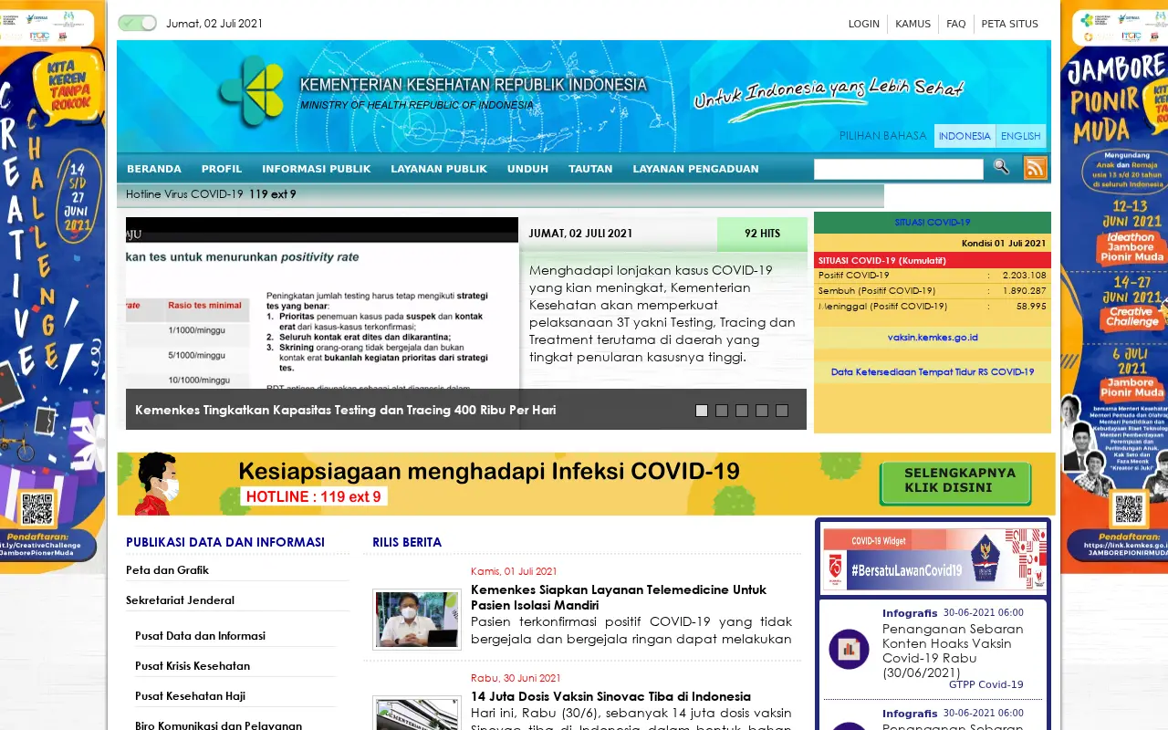Image resolution: width=1168 pixels, height=730 pixels.
Task: Open the INFORMASI PUBLIK menu
Action: coord(317,169)
